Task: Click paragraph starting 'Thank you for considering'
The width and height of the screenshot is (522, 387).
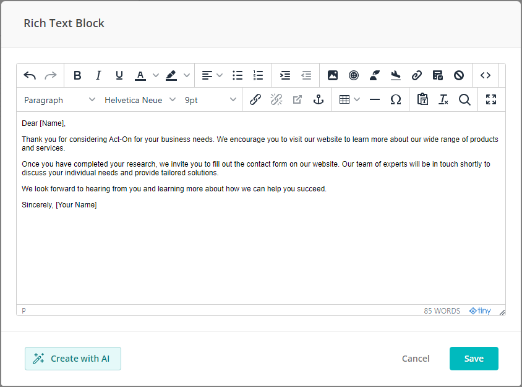Action: tap(260, 144)
